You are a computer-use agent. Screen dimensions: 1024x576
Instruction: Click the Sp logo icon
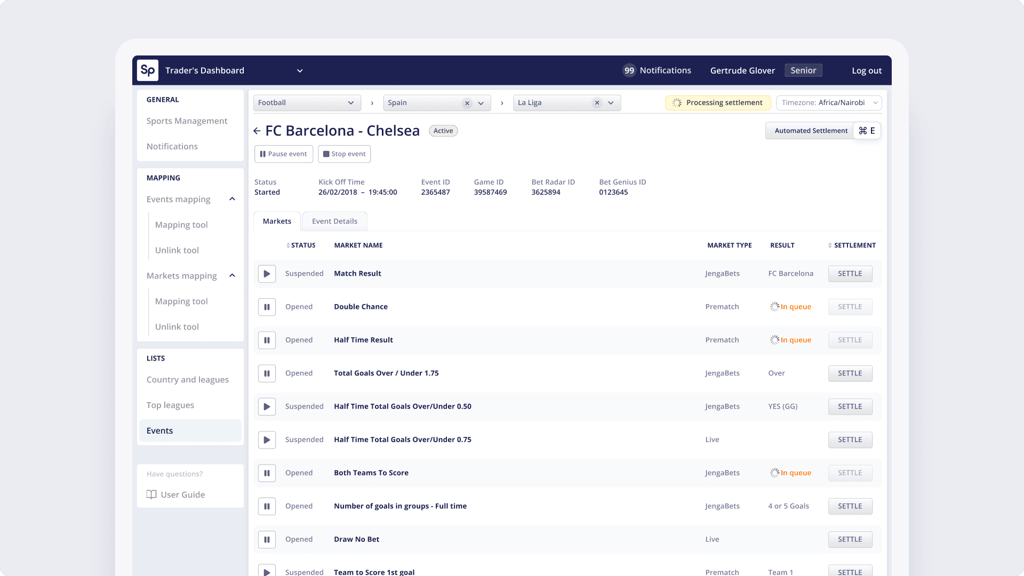(x=148, y=70)
